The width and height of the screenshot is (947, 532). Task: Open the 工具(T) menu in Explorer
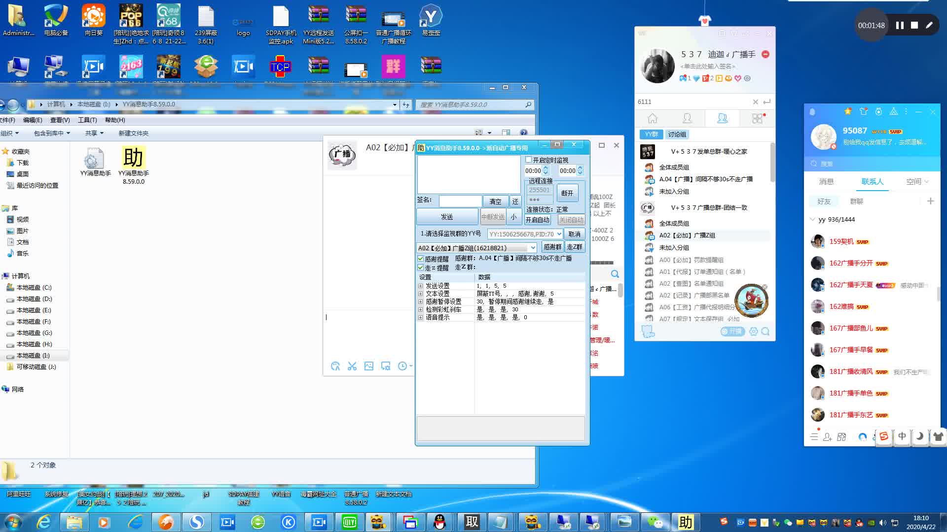point(87,120)
